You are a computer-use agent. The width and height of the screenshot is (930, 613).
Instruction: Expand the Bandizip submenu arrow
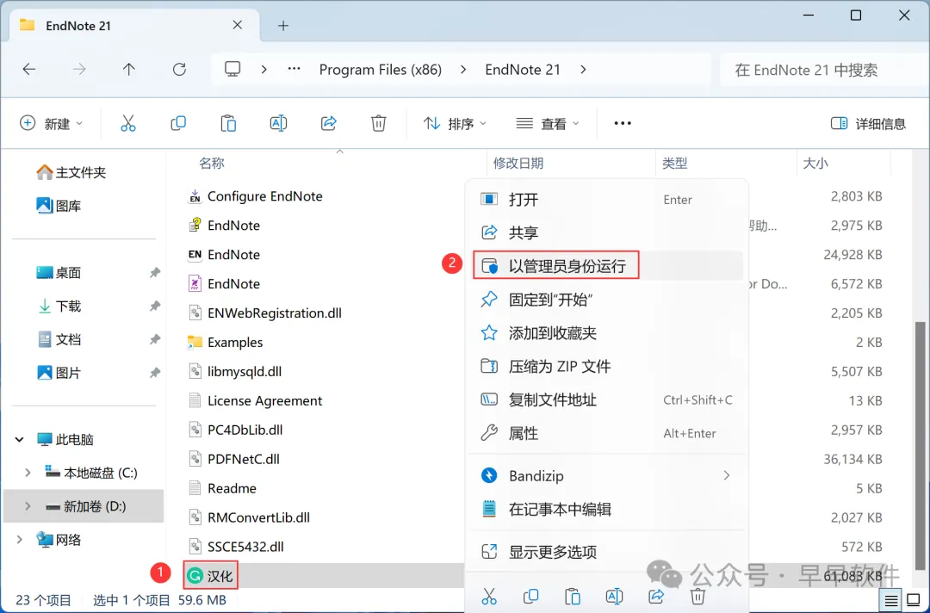727,475
